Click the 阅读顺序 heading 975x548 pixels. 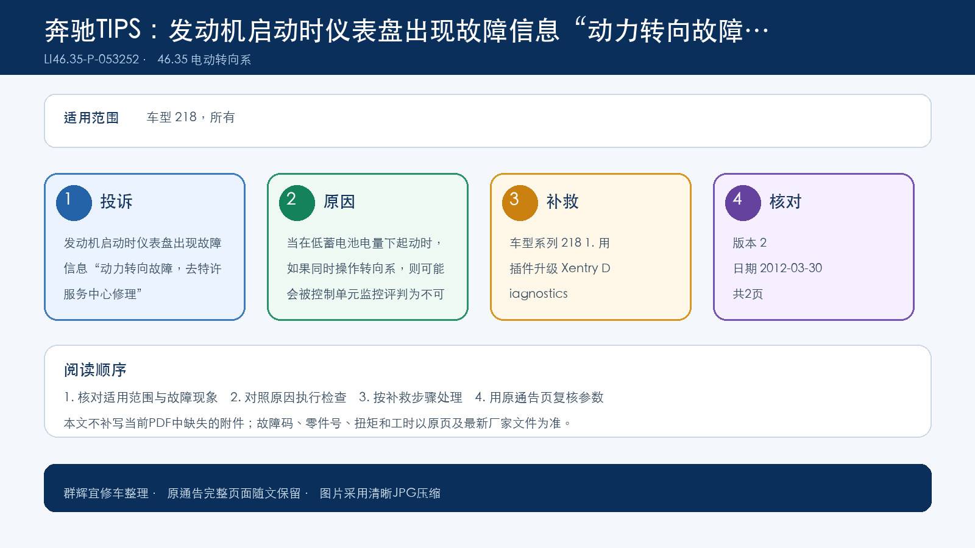[95, 370]
